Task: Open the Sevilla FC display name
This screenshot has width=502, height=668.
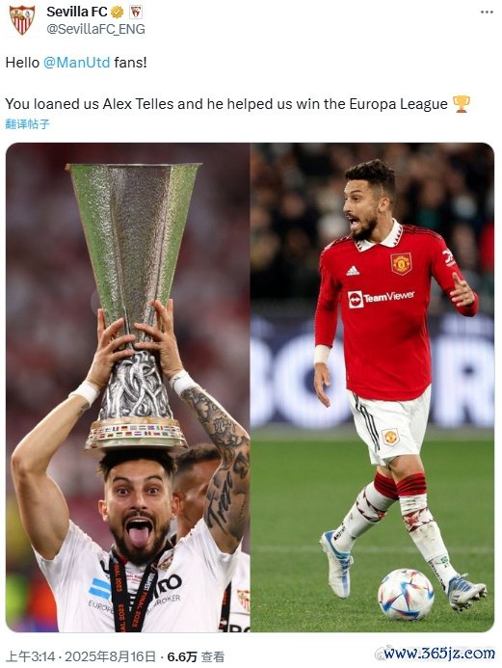Action: 77,12
